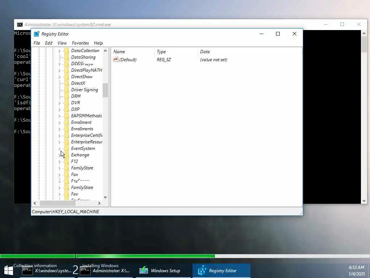Sort by the Name column header
Screen dimensions: 370x278
click(133, 51)
